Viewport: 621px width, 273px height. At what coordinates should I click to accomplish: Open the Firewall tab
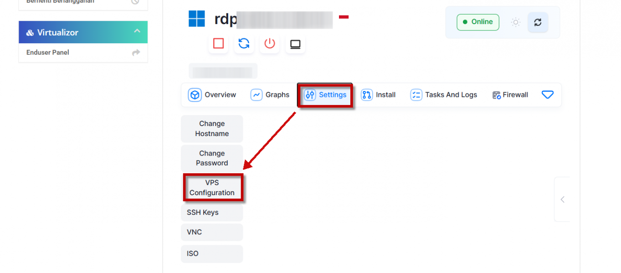point(510,95)
